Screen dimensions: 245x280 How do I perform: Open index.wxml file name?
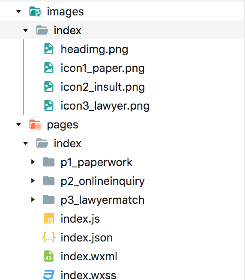(89, 256)
